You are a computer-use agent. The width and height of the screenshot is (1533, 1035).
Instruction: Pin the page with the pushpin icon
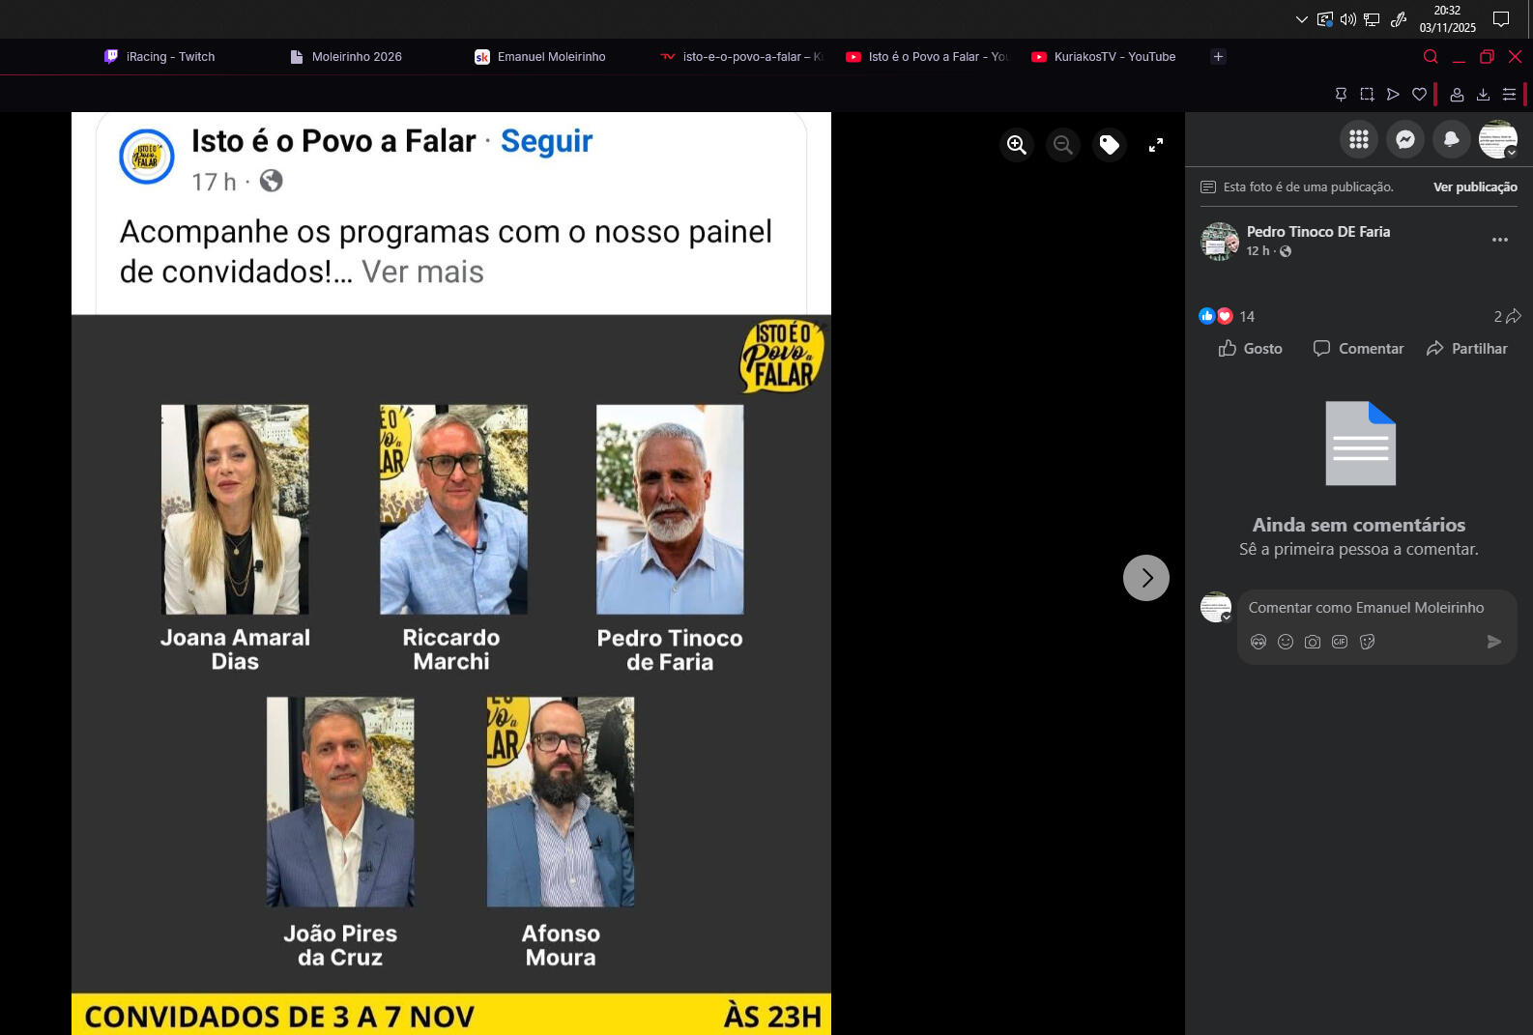(x=1341, y=95)
